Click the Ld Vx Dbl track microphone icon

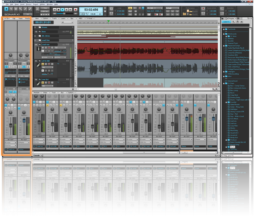[39, 65]
